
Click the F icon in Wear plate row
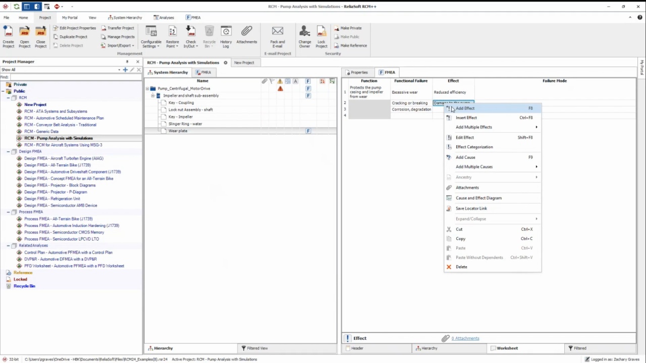point(308,131)
